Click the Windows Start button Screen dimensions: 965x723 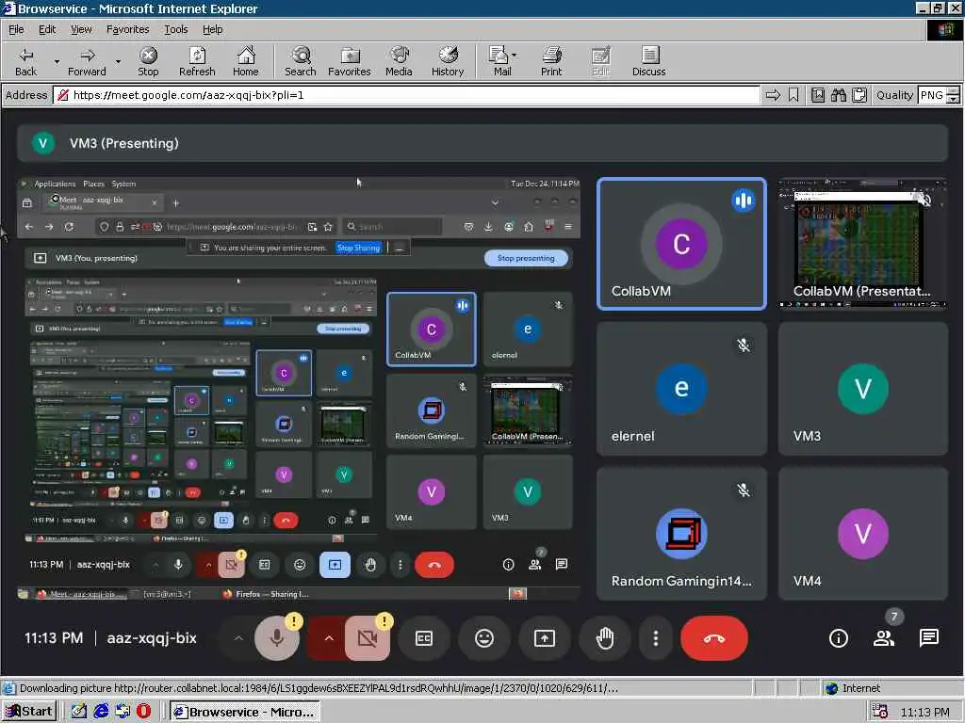point(29,712)
